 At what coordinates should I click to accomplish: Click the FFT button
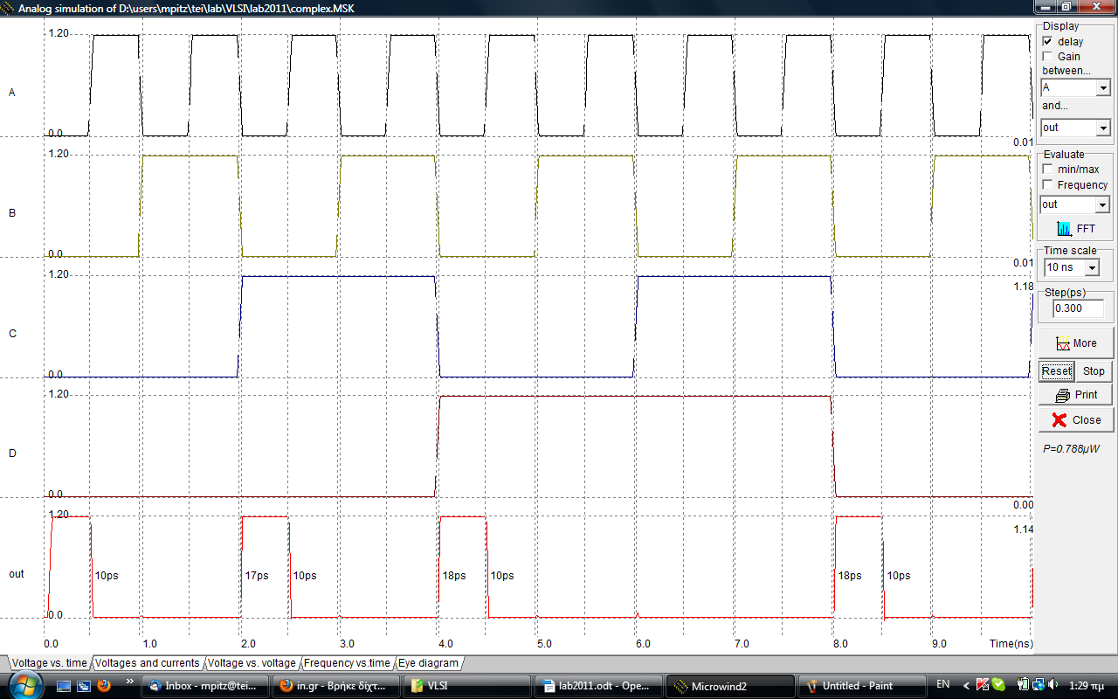pos(1075,229)
